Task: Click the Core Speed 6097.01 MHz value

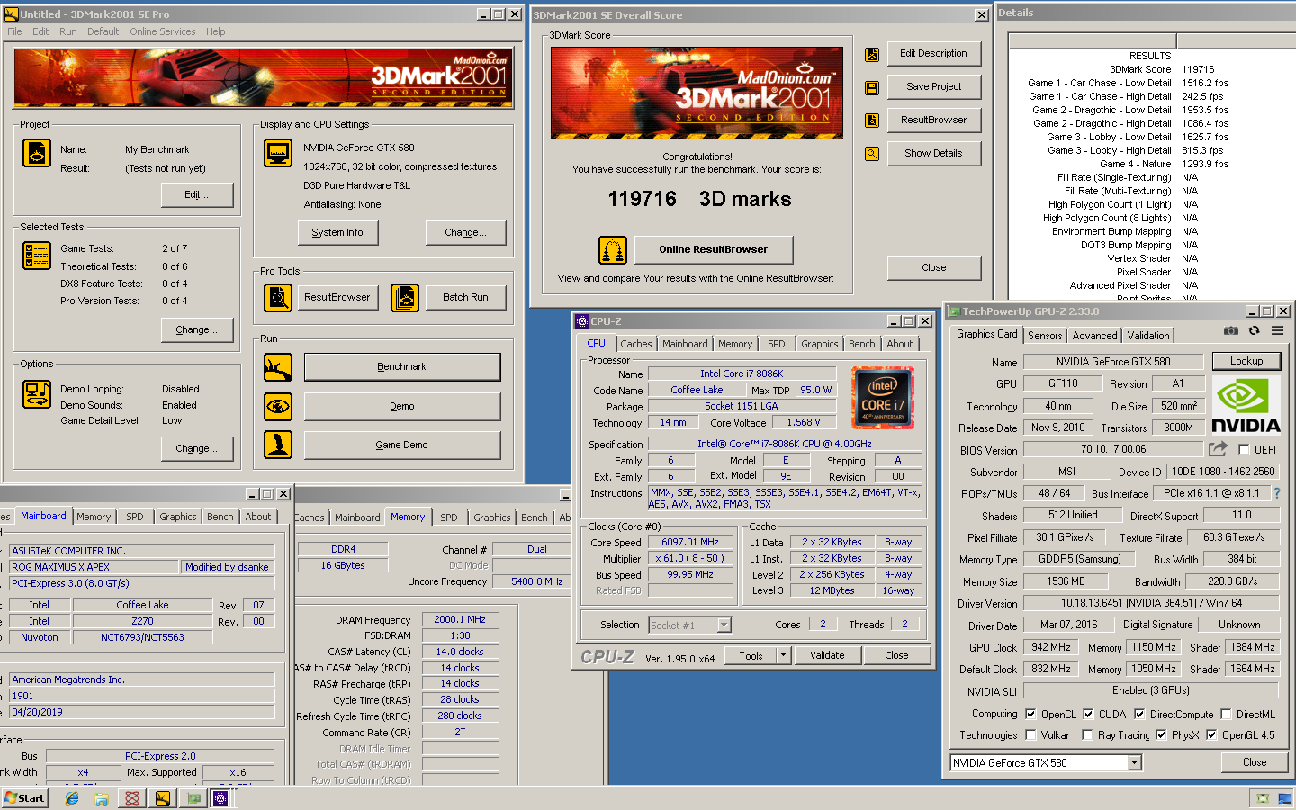Action: [x=690, y=542]
